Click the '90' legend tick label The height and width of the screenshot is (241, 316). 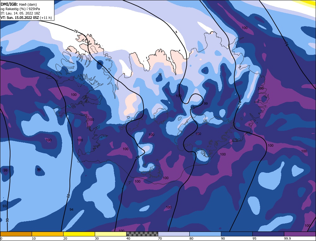[x=223, y=238]
